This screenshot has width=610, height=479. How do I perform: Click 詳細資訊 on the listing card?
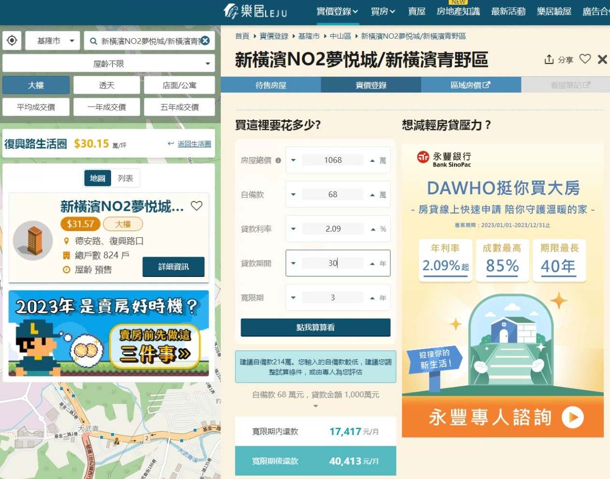coord(173,266)
